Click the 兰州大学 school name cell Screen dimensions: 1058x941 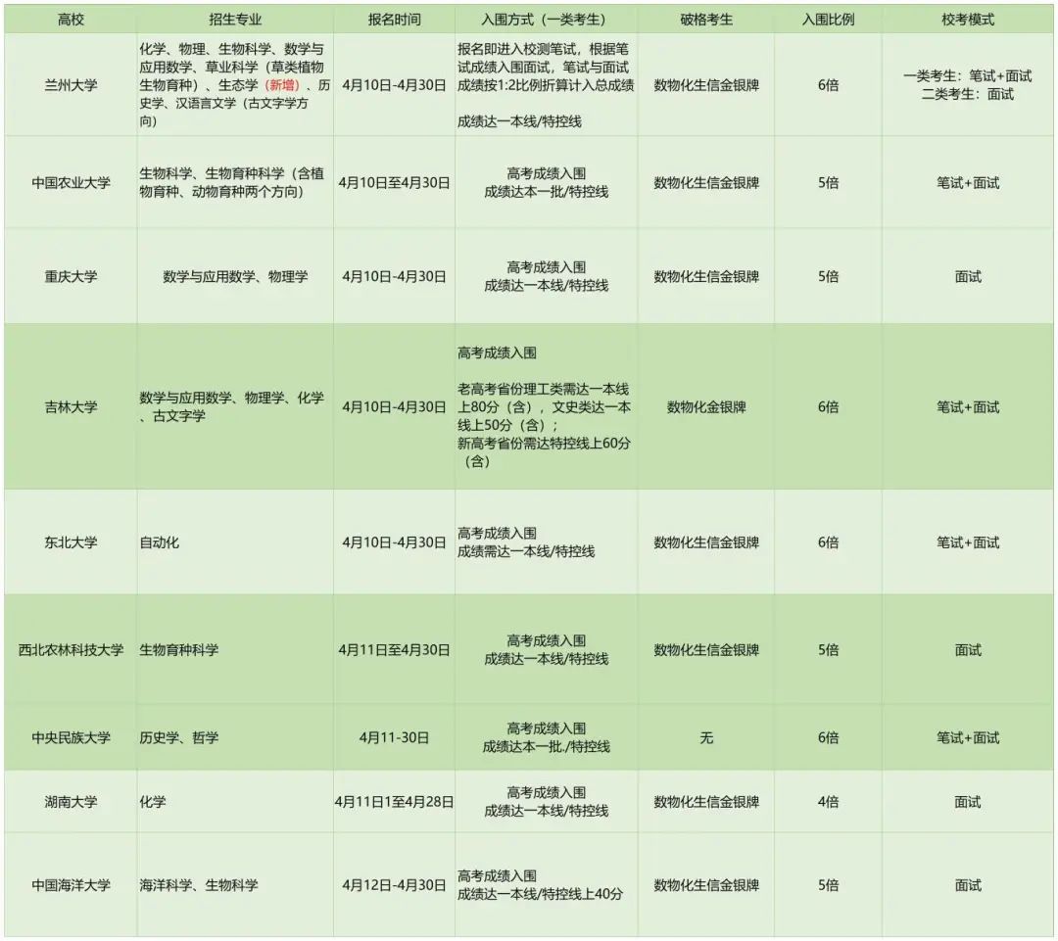[71, 86]
